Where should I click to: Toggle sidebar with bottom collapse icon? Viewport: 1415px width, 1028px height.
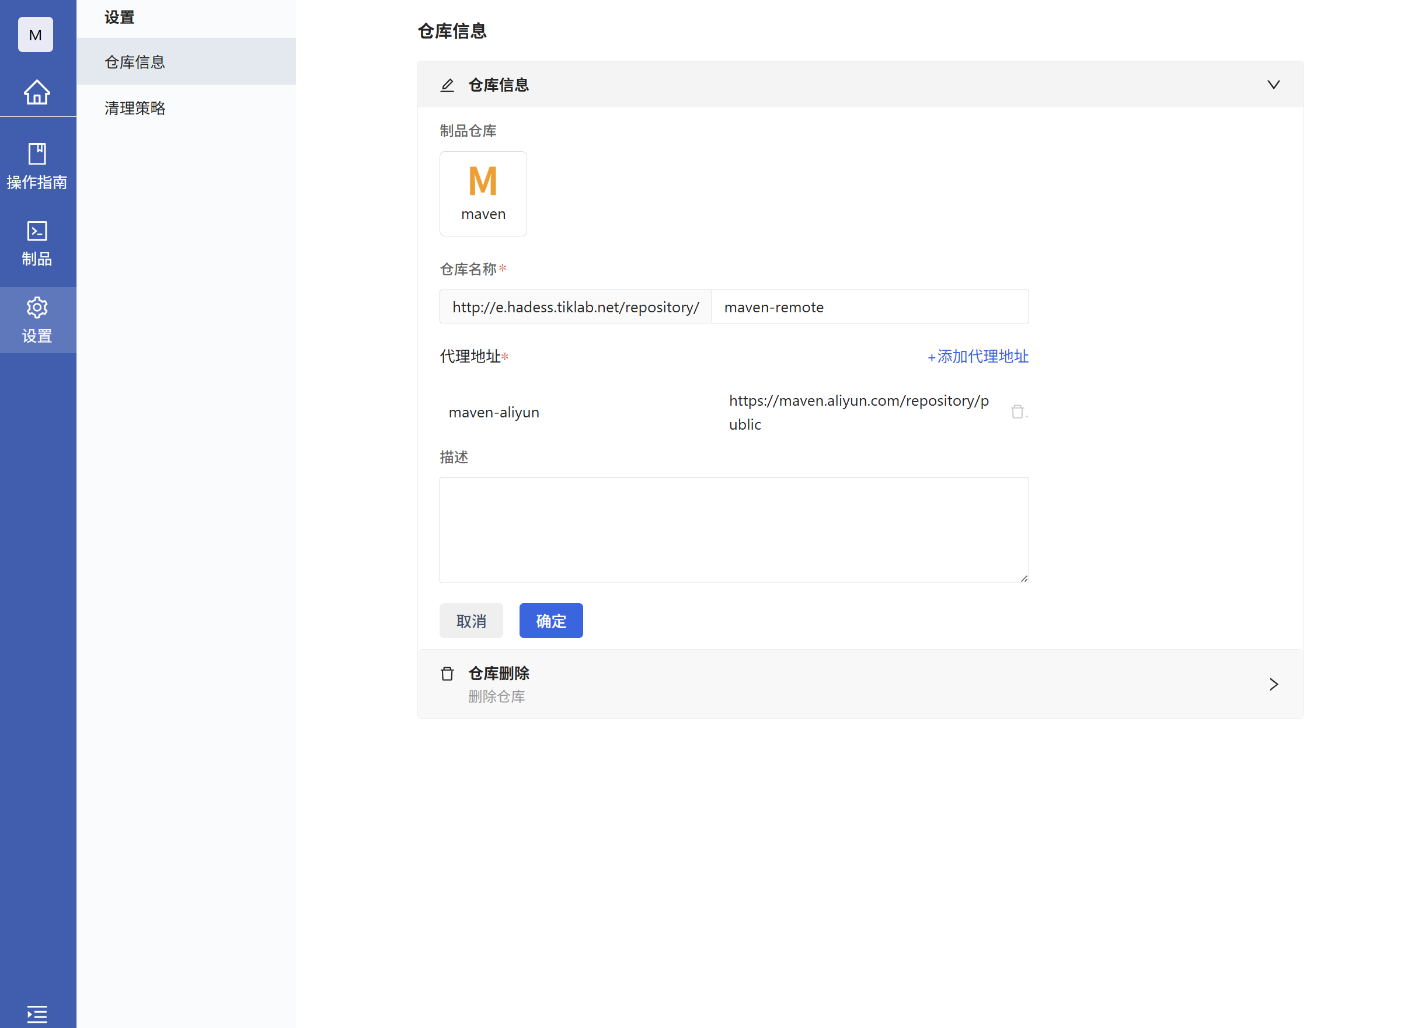pos(37,1013)
